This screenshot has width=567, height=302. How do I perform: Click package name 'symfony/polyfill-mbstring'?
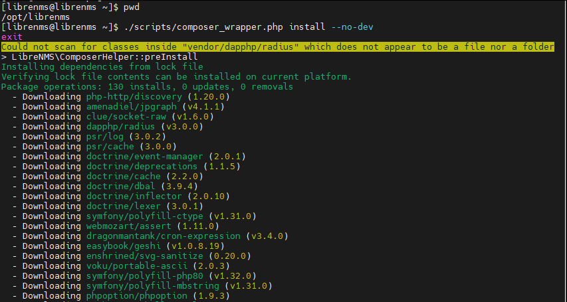pyautogui.click(x=153, y=286)
